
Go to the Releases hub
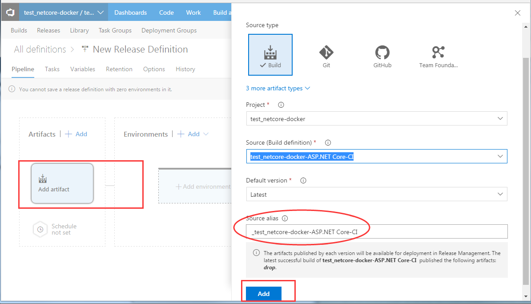(48, 31)
